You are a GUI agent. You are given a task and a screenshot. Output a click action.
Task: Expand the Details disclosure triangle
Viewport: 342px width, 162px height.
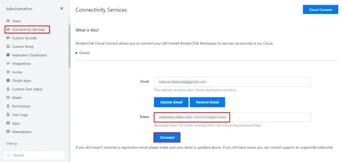pos(77,53)
